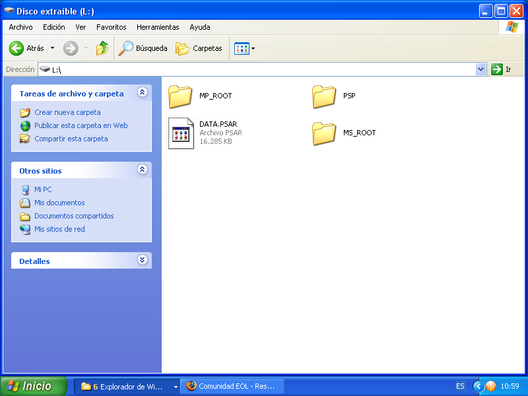Open the MS_ROOT folder
The image size is (528, 396).
coord(324,133)
